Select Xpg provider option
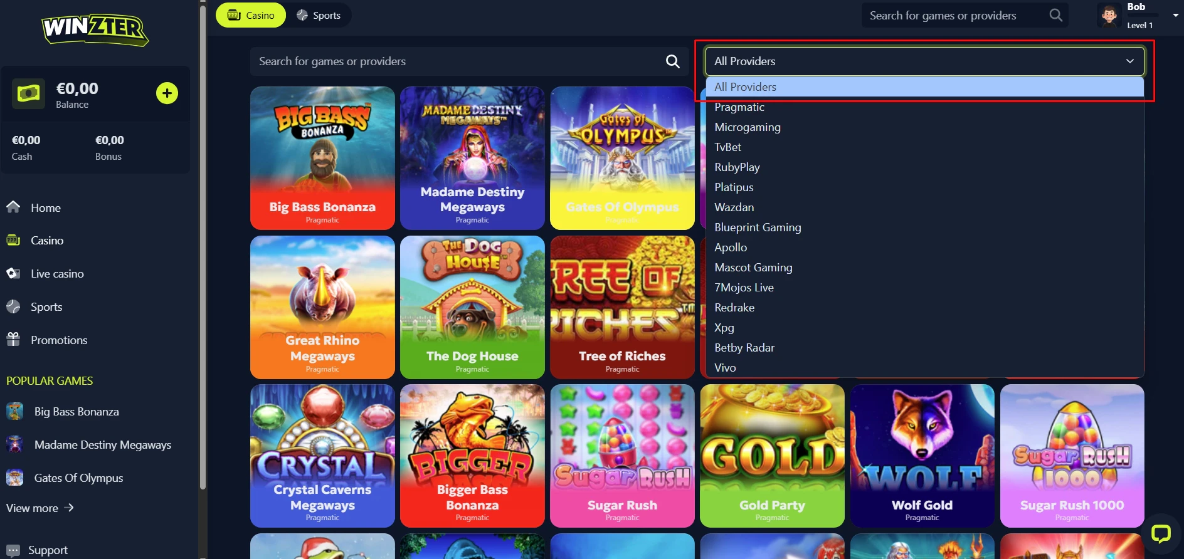Image resolution: width=1184 pixels, height=559 pixels. pos(925,328)
